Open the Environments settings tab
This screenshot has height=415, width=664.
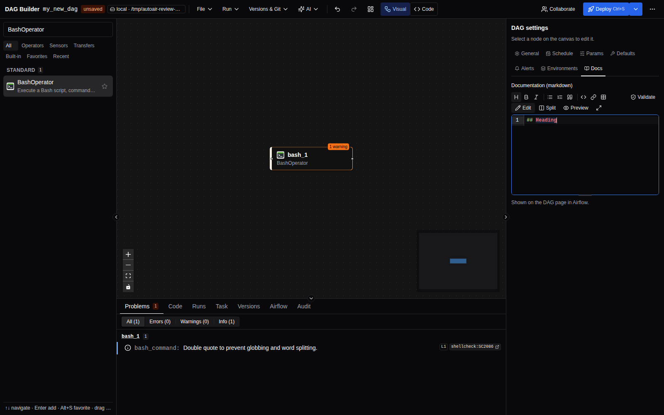559,68
